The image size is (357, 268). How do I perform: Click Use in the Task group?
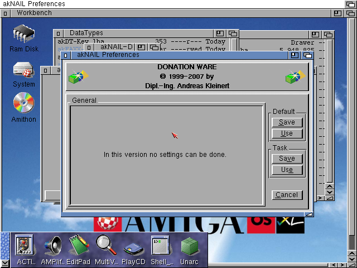click(287, 170)
